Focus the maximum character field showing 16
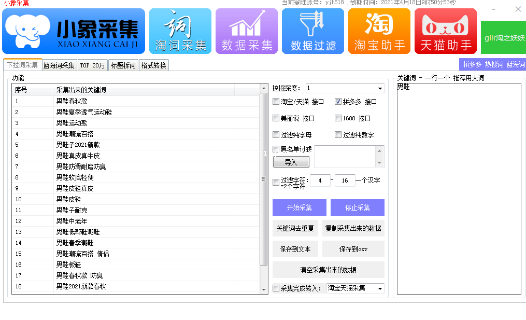 (345, 180)
